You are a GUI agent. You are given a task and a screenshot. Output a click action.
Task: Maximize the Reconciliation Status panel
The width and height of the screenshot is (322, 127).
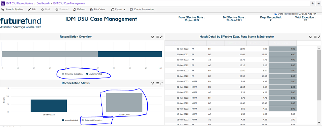coord(161,83)
